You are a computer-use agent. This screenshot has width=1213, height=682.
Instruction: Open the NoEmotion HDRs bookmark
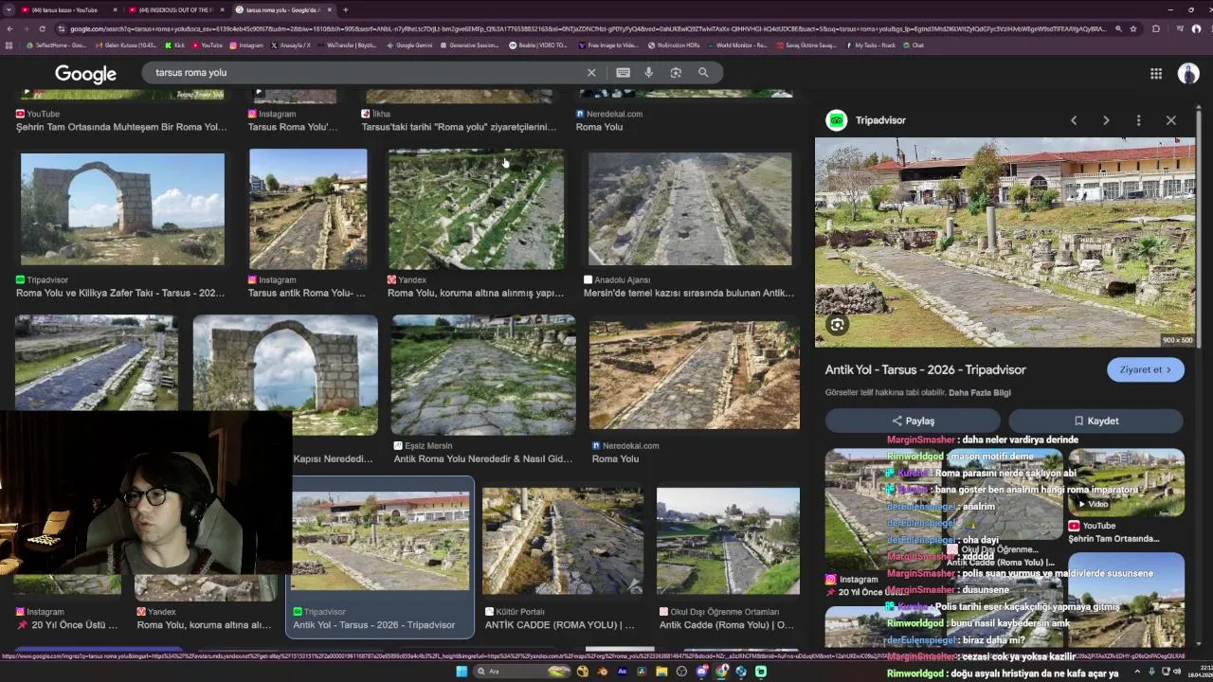click(x=674, y=45)
